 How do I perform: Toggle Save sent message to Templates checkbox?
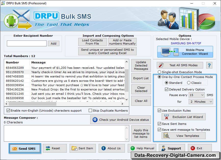pyautogui.click(x=159, y=130)
